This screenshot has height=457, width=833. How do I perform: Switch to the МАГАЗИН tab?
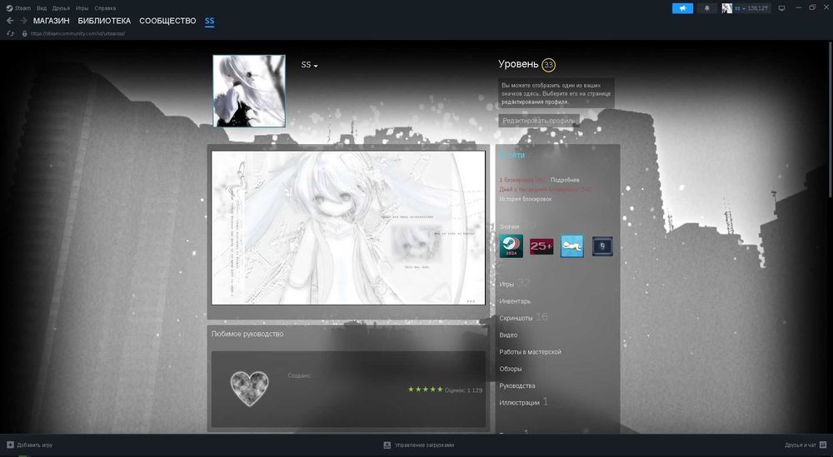51,21
